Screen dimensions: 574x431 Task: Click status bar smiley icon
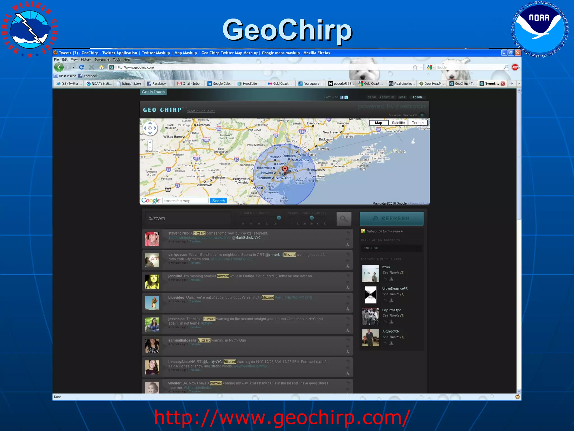click(x=517, y=397)
